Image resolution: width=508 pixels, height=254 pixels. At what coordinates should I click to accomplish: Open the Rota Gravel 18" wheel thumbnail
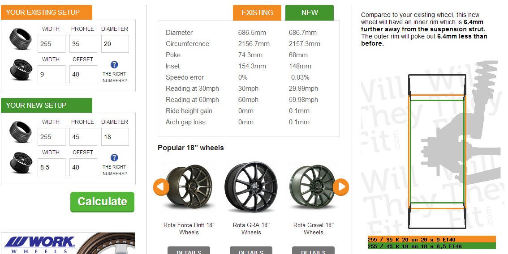[313, 186]
